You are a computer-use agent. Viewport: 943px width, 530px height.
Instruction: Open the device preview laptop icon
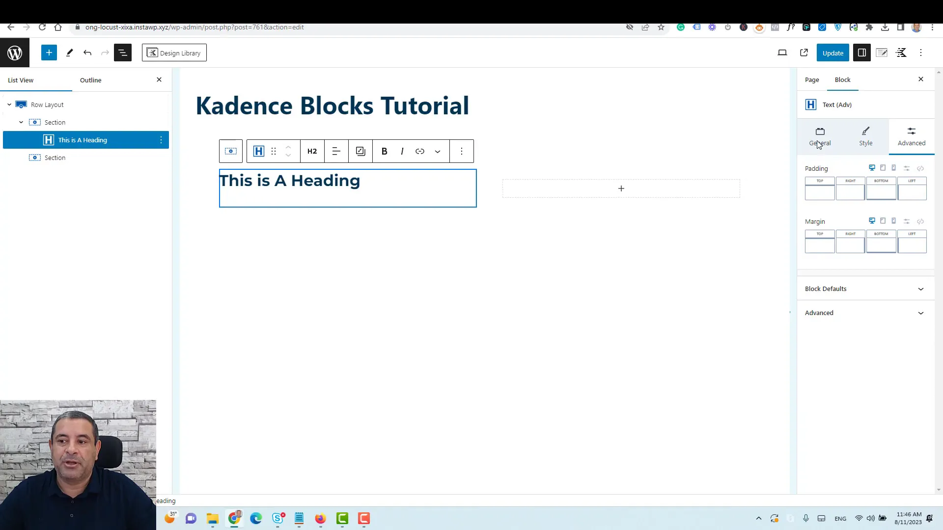(782, 53)
